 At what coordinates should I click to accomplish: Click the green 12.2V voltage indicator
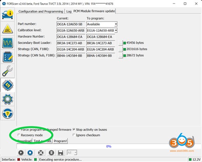tap(190, 160)
